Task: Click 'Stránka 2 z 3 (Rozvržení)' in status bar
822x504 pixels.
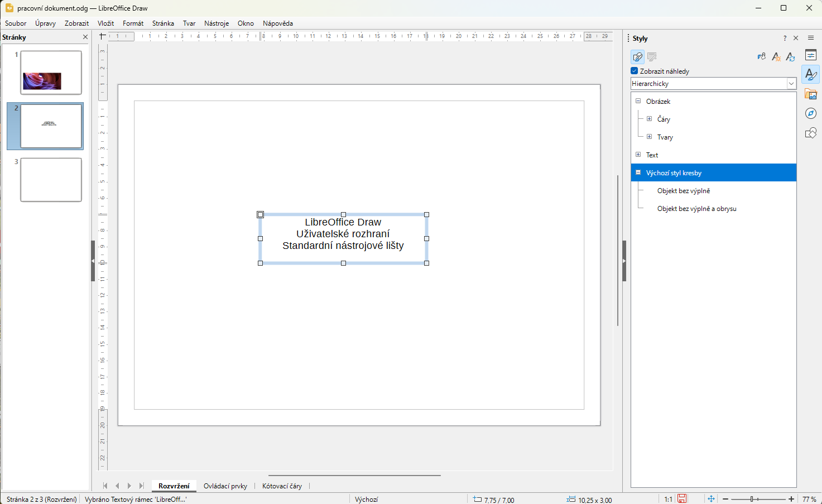Action: tap(42, 500)
